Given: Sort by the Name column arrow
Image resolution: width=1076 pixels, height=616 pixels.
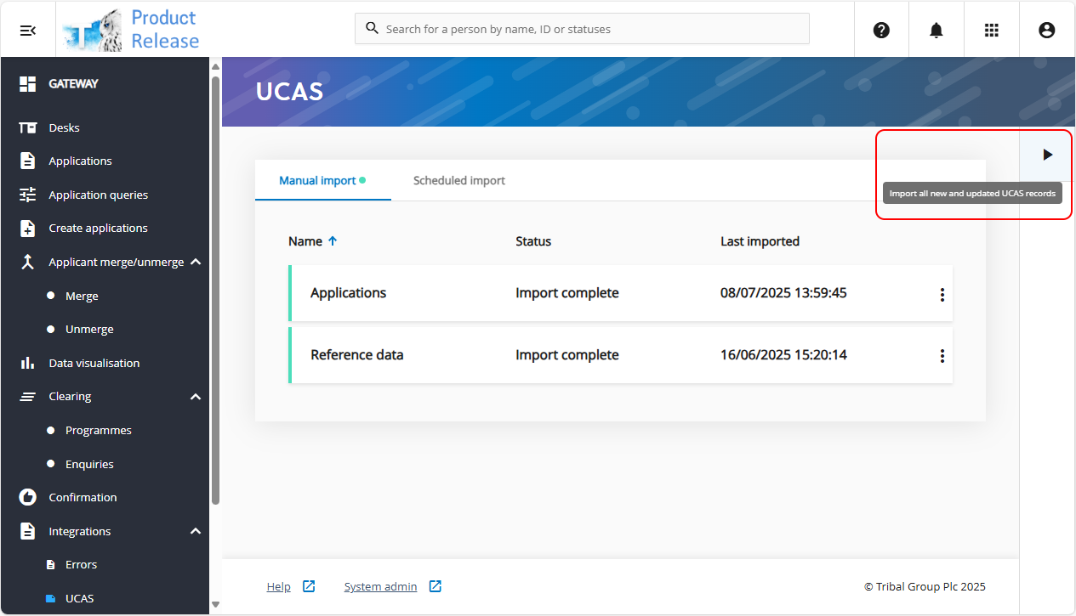Looking at the screenshot, I should pyautogui.click(x=333, y=241).
